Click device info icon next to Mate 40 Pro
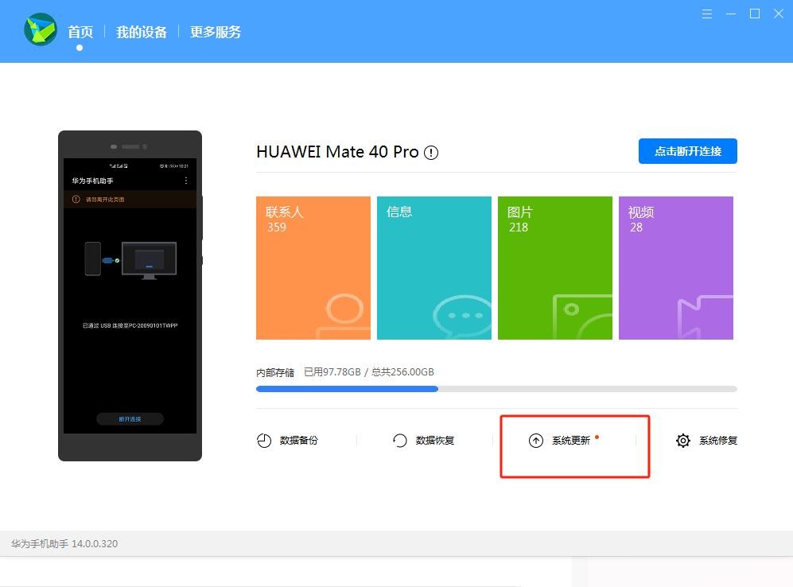The width and height of the screenshot is (793, 587). tap(431, 153)
